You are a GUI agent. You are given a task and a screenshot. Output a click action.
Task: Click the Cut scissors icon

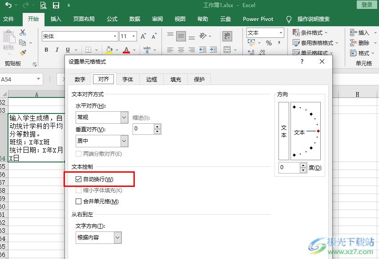pos(23,32)
